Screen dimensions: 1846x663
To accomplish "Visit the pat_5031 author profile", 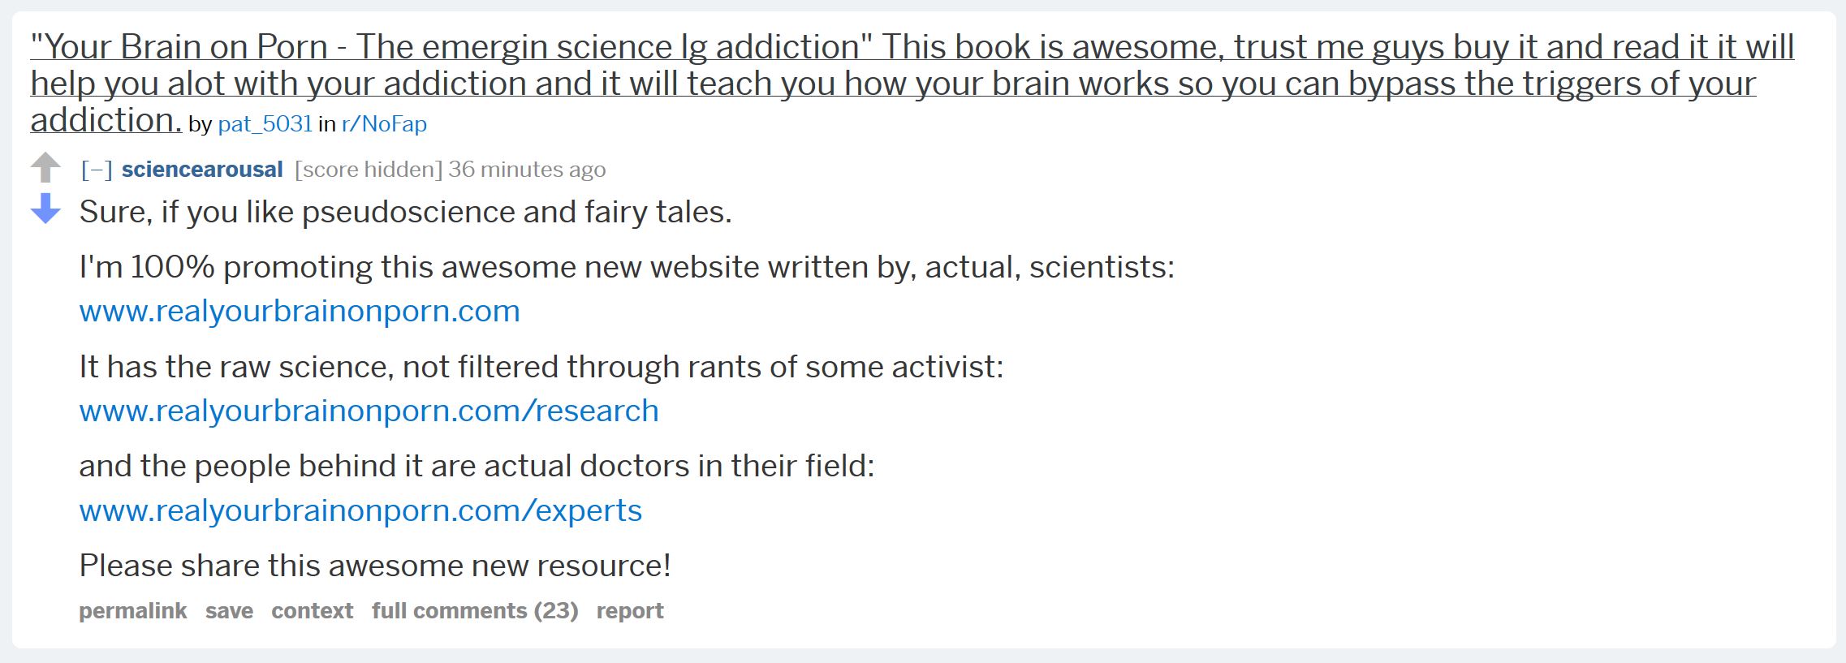I will click(x=265, y=123).
